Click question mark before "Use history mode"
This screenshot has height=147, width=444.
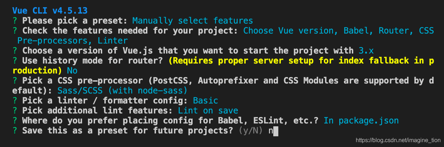(14, 60)
